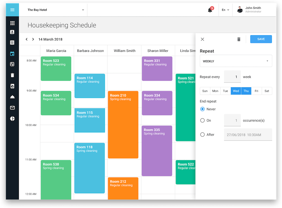Choose the On occurrences end repeat option
This screenshot has width=282, height=208.
(202, 120)
